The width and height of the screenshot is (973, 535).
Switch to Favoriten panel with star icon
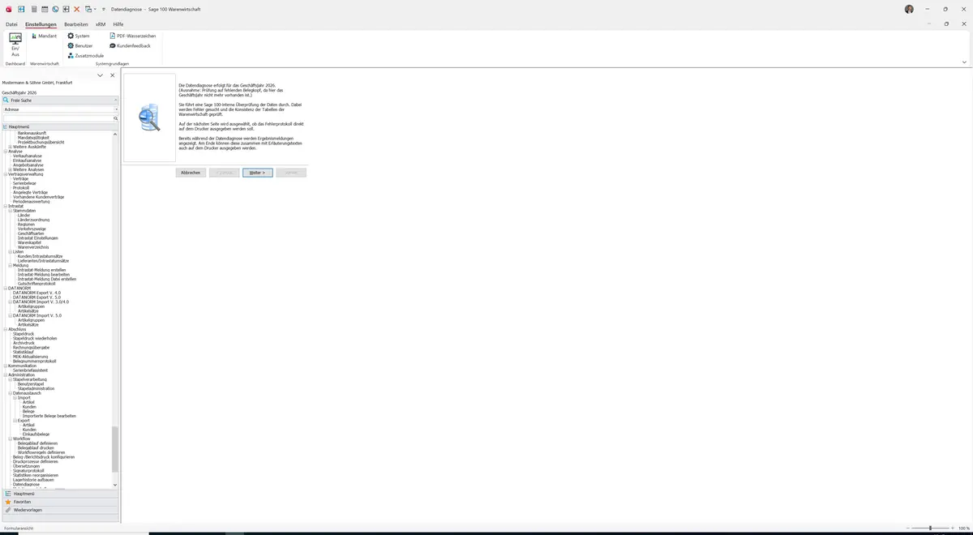[60, 502]
